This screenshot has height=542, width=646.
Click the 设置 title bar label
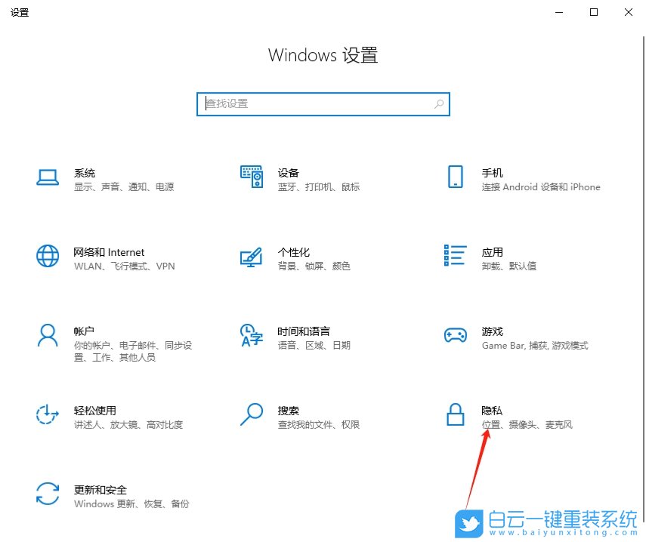pos(20,12)
